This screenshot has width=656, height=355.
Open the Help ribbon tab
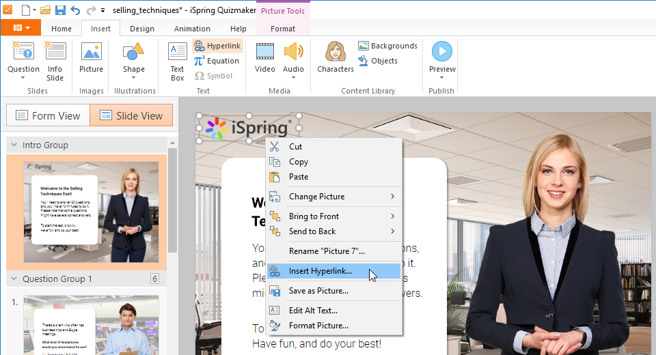click(238, 29)
